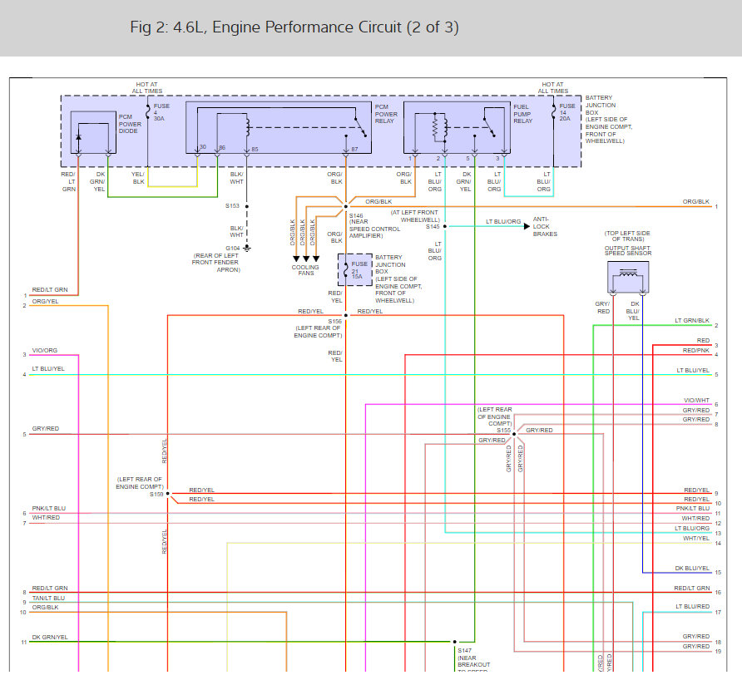This screenshot has height=685, width=742.
Task: Click the arrowhead pointing to Anti-Lock Brakes
Action: coord(527,226)
